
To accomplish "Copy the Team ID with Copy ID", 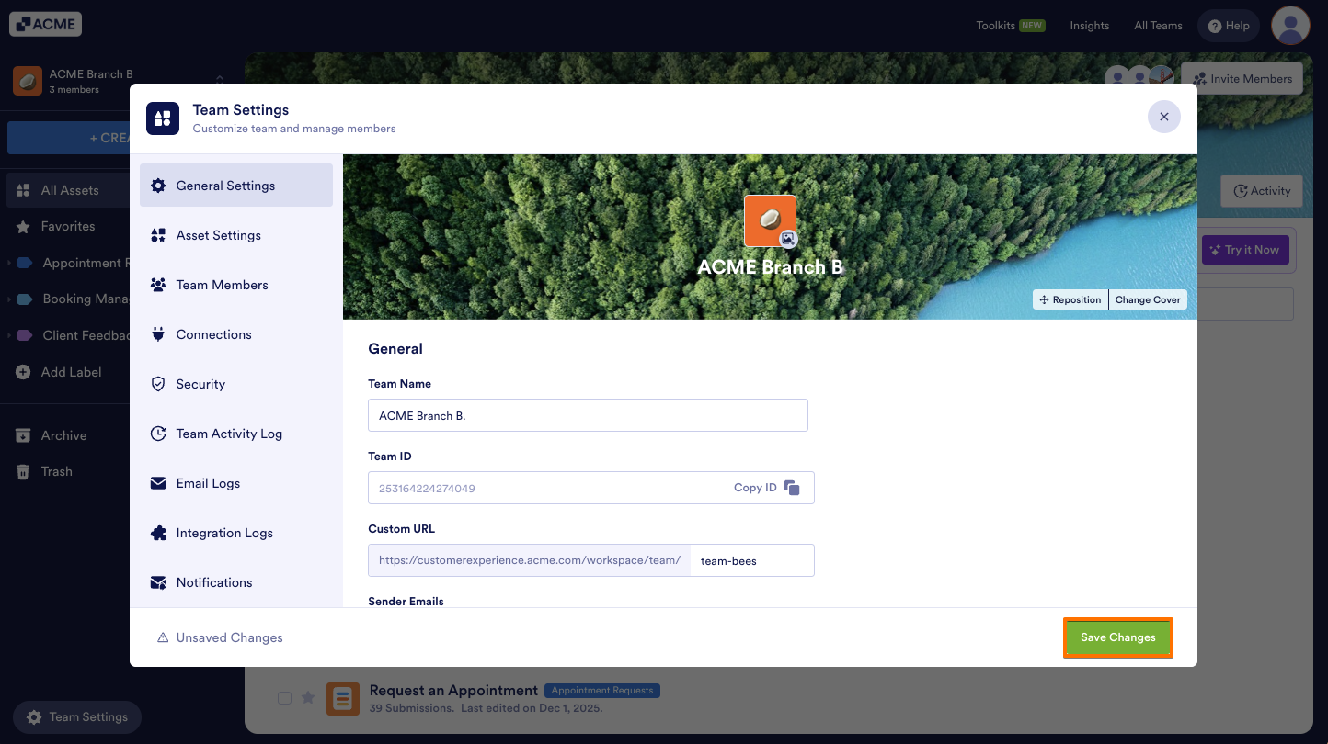I will (x=767, y=488).
